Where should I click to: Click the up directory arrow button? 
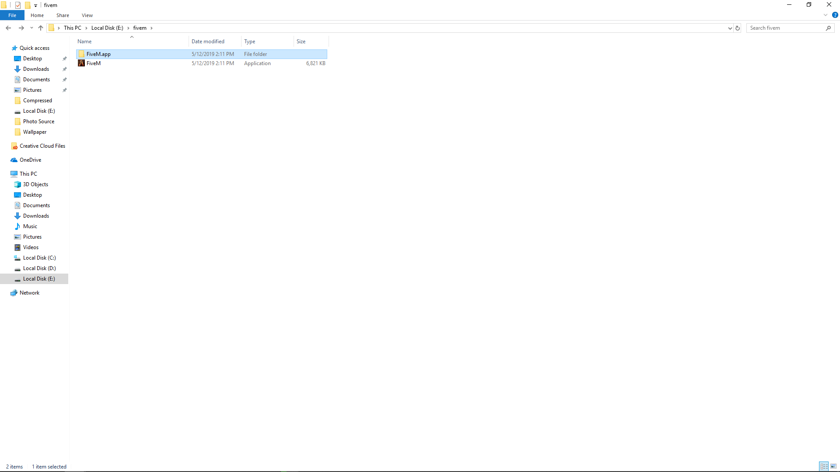[x=40, y=28]
